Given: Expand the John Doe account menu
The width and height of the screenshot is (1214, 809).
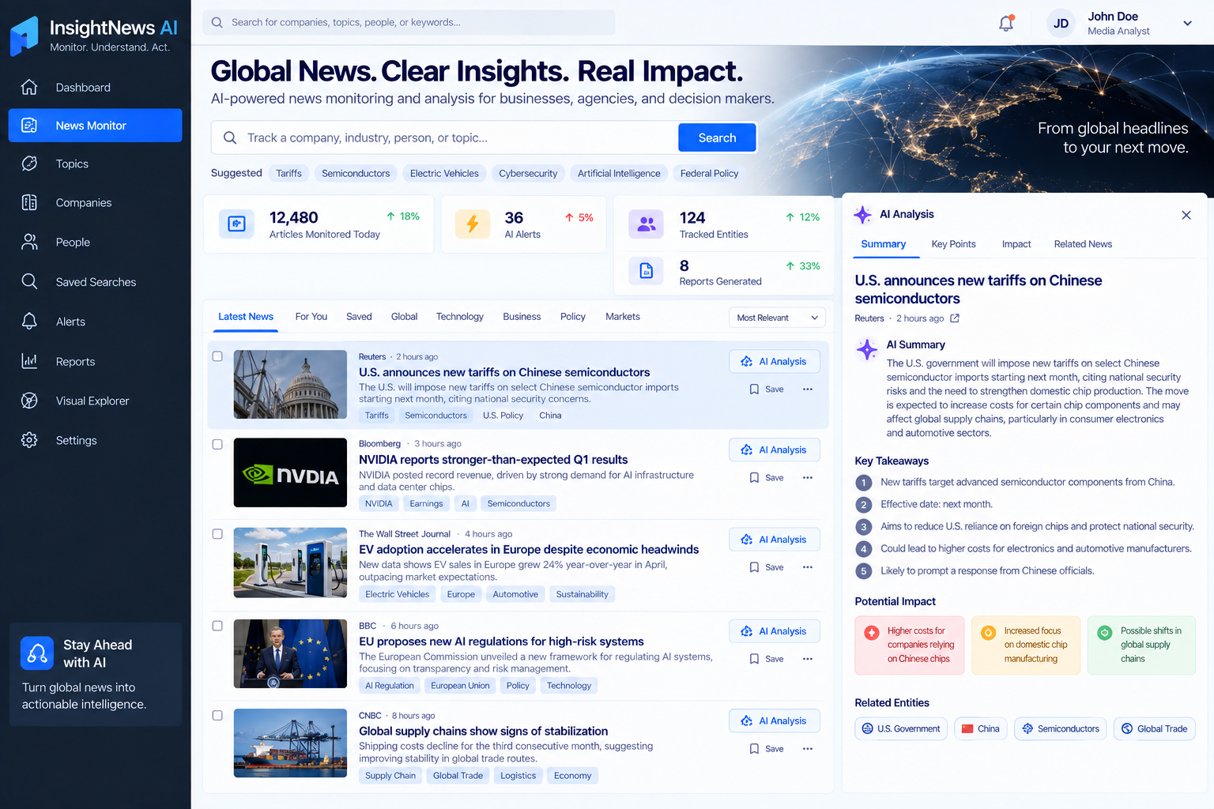Looking at the screenshot, I should tap(1187, 24).
